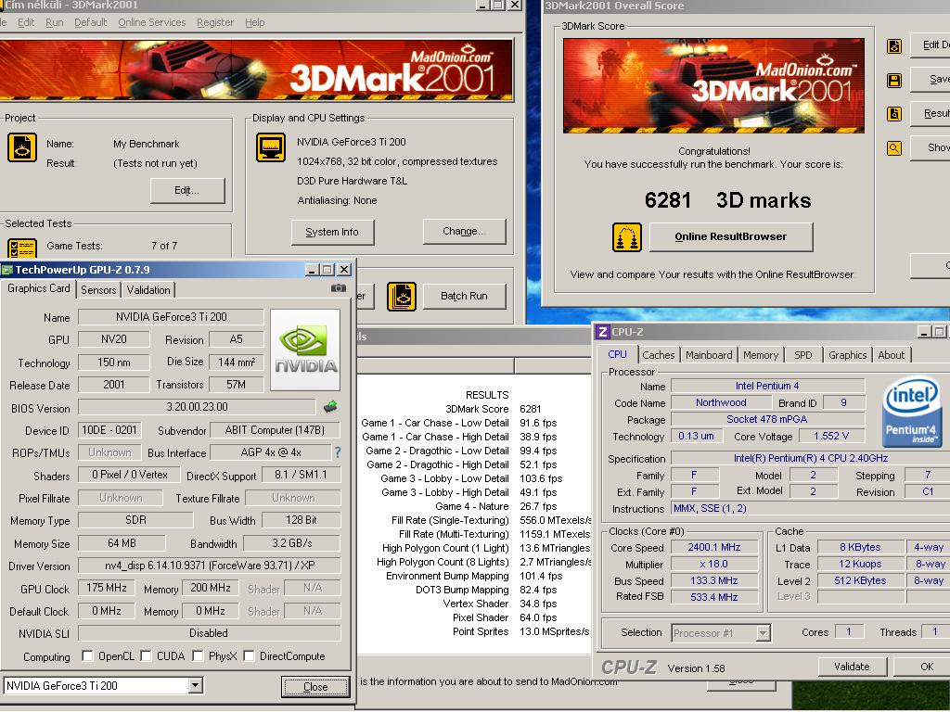Click the Results document icon in Overall Score
The width and height of the screenshot is (950, 712).
coord(893,114)
